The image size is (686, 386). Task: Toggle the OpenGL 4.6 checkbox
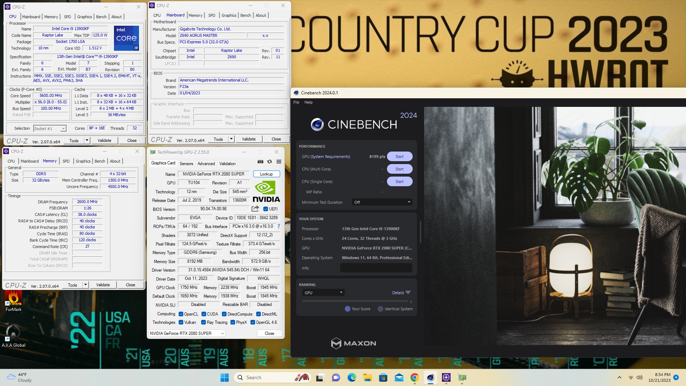(x=253, y=322)
